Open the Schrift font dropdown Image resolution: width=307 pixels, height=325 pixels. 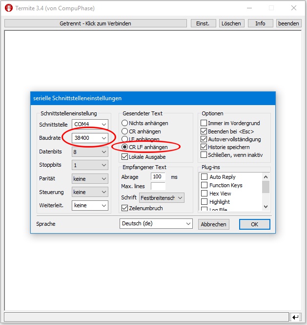[x=162, y=197]
